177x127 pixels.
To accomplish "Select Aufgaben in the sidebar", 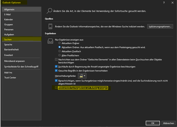I will coord(21,35).
